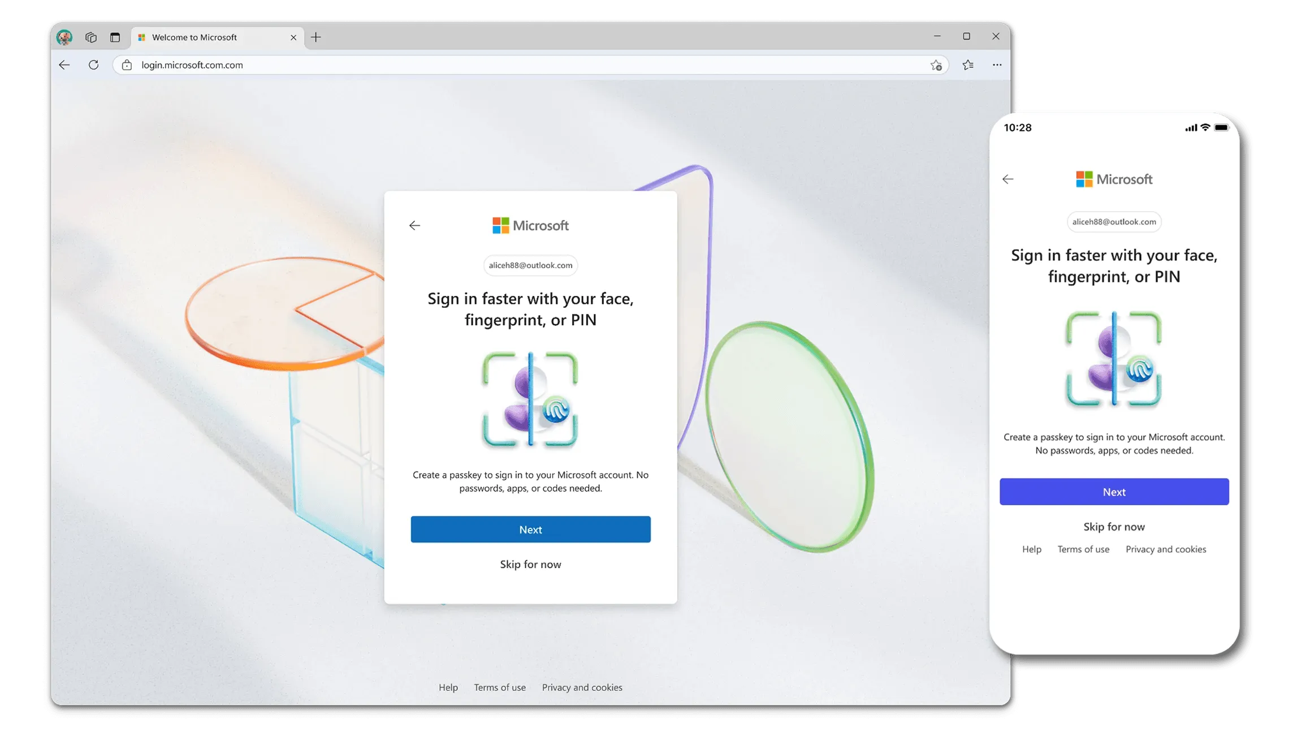Click the browser back arrow icon

(x=64, y=64)
